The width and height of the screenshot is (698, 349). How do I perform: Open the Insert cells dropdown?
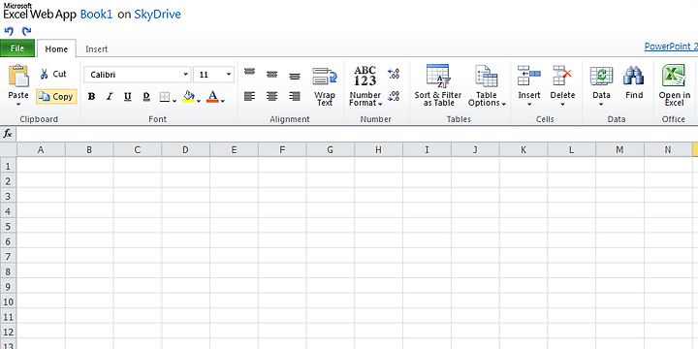point(529,86)
